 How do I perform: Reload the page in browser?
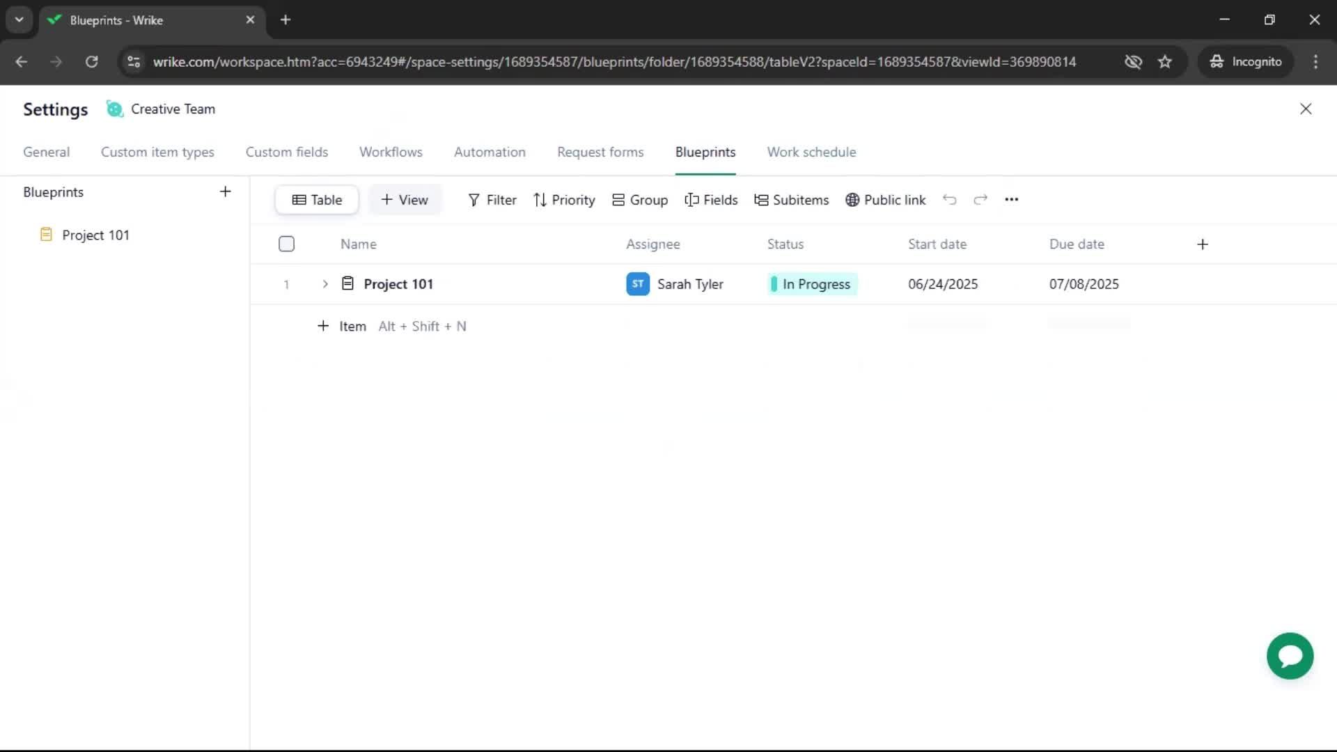91,62
